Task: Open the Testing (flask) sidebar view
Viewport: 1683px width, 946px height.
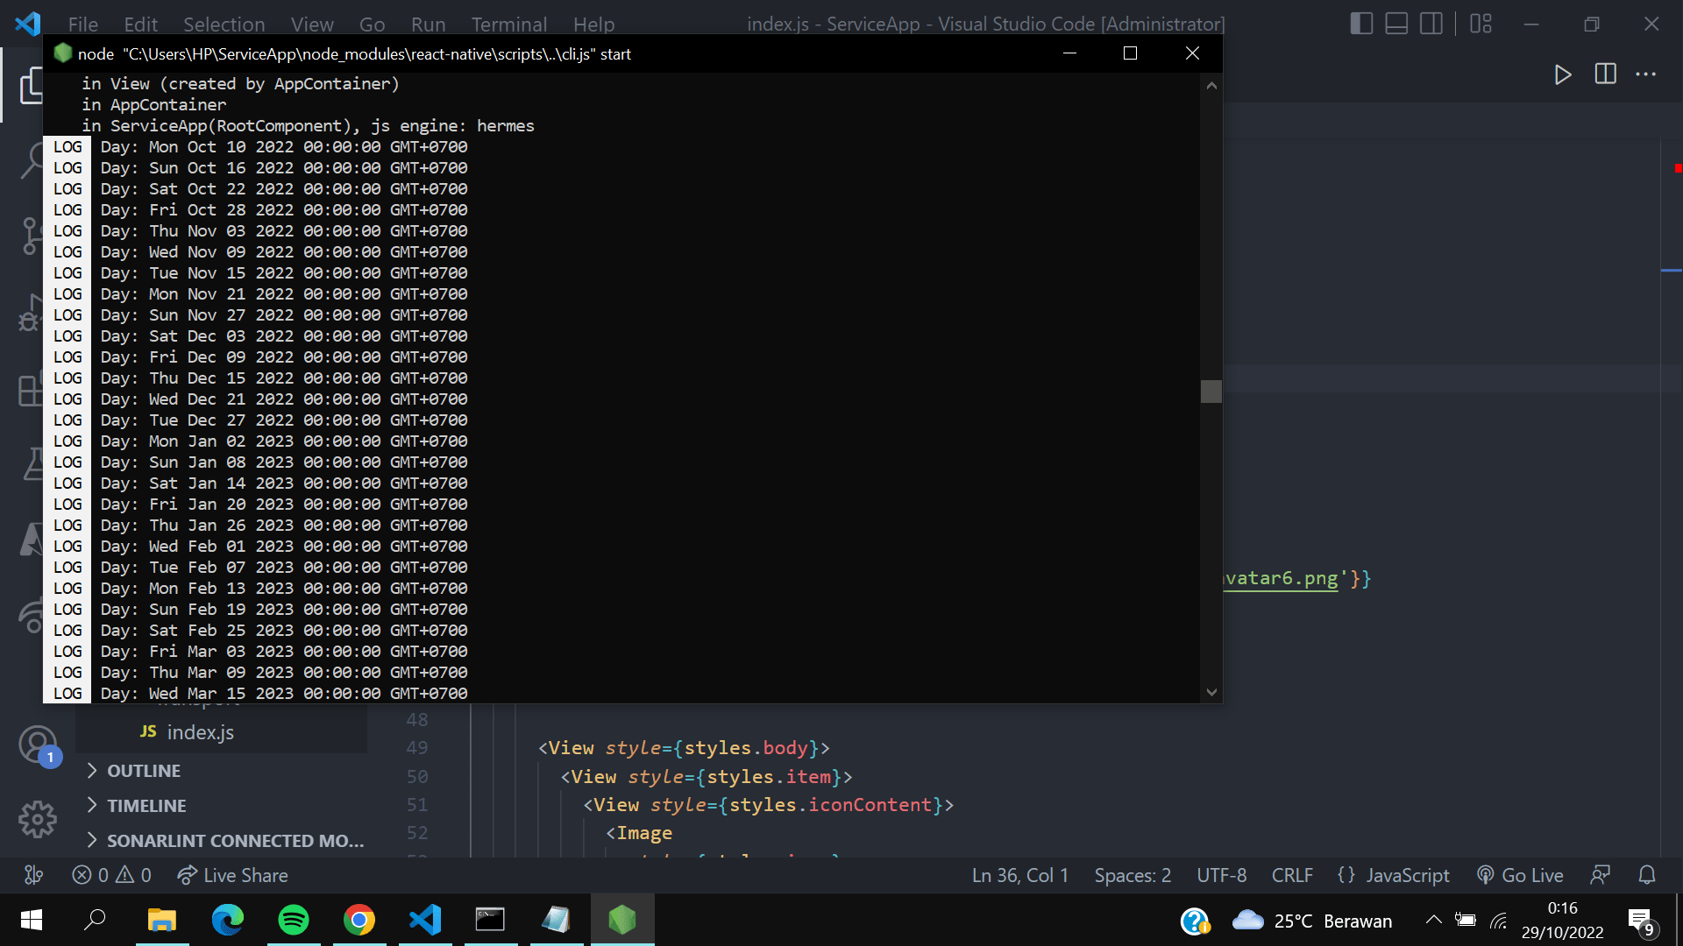Action: click(33, 464)
